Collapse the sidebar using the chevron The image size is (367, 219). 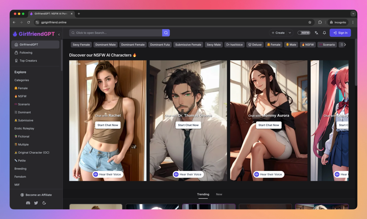coord(59,34)
